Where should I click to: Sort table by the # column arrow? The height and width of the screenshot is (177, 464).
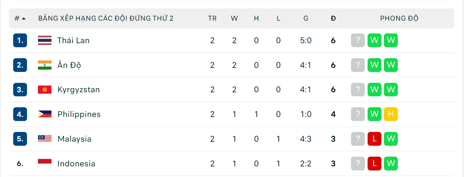(x=24, y=18)
